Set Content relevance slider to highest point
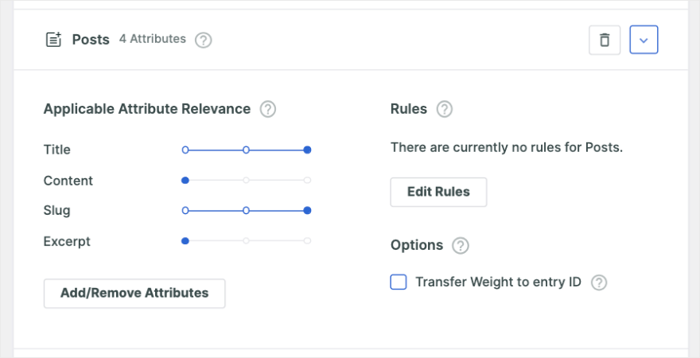 point(307,181)
